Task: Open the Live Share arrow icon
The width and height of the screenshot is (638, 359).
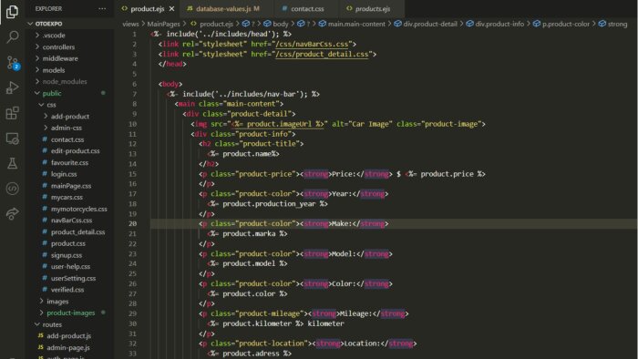Action: [x=12, y=213]
